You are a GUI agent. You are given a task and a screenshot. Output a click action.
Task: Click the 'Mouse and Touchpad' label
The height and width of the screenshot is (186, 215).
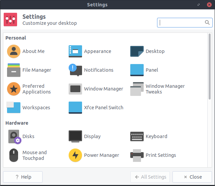click(34, 155)
